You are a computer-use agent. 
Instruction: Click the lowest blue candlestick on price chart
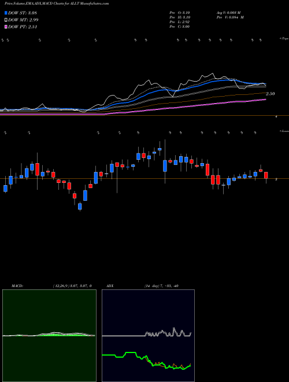pos(80,207)
